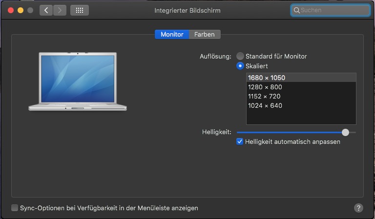This screenshot has height=219, width=375.
Task: Uncheck Helligkeit automatisch anpassen
Action: [x=240, y=141]
